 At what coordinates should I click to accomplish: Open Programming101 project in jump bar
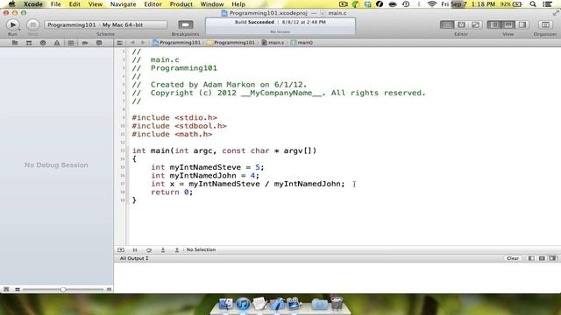(177, 43)
